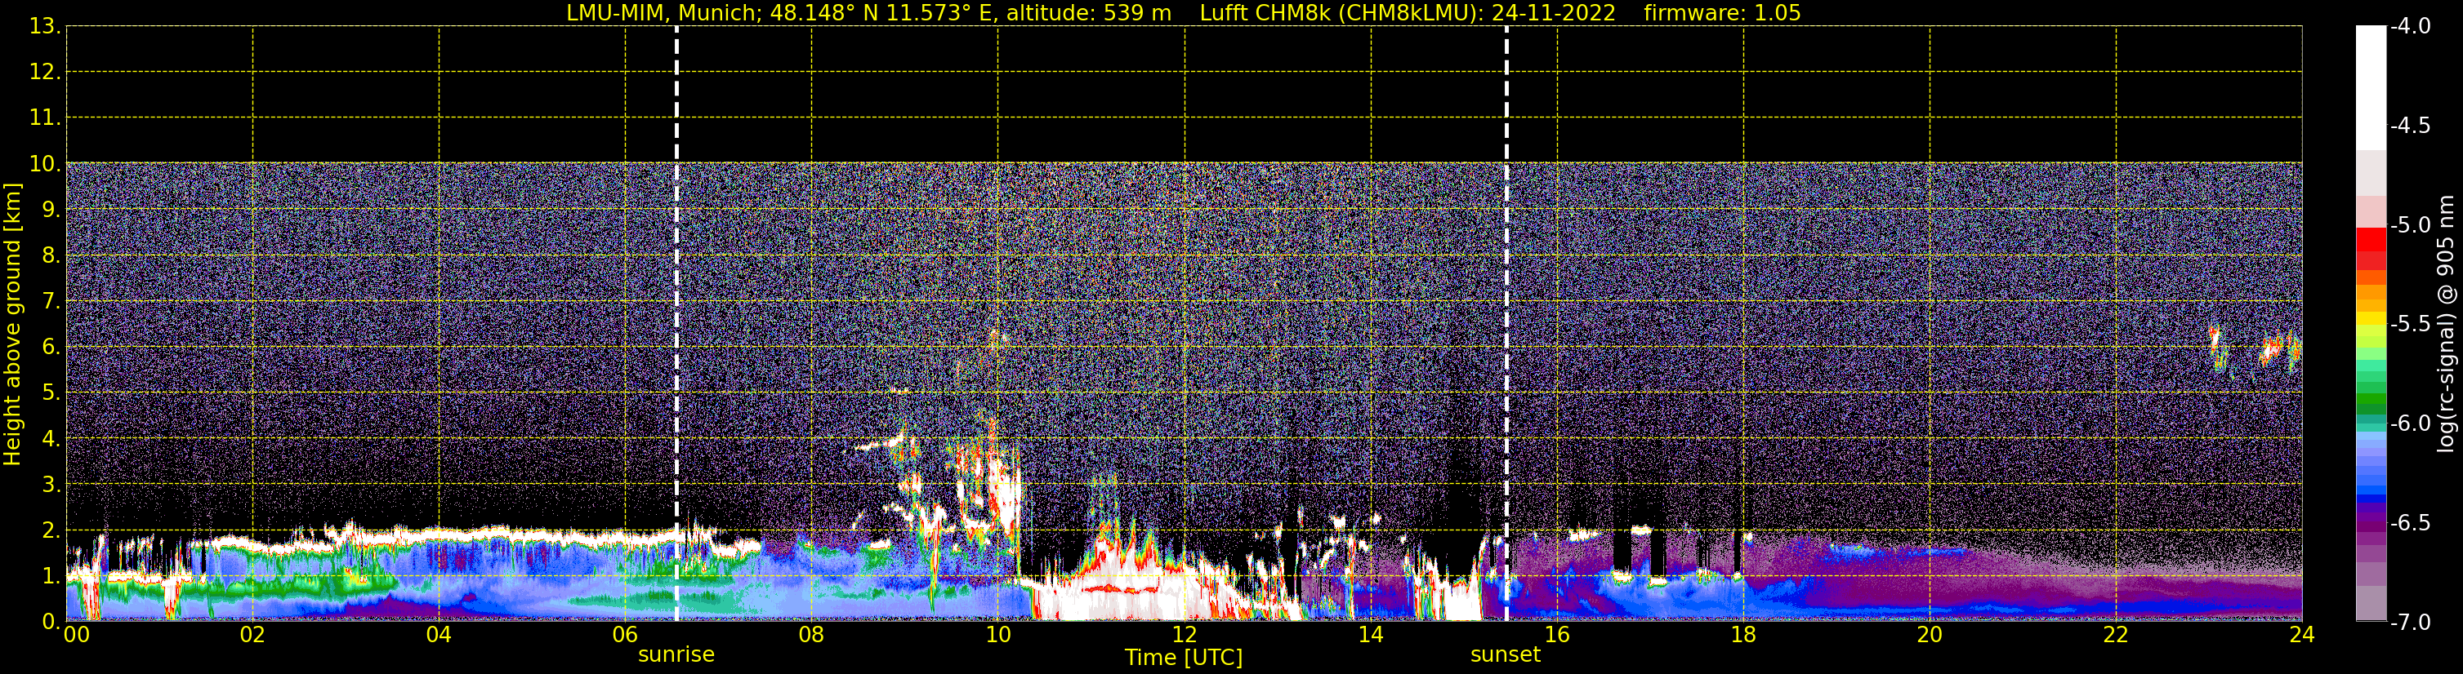2463x674 pixels.
Task: Click the time axis tick label '04'
Action: point(439,635)
